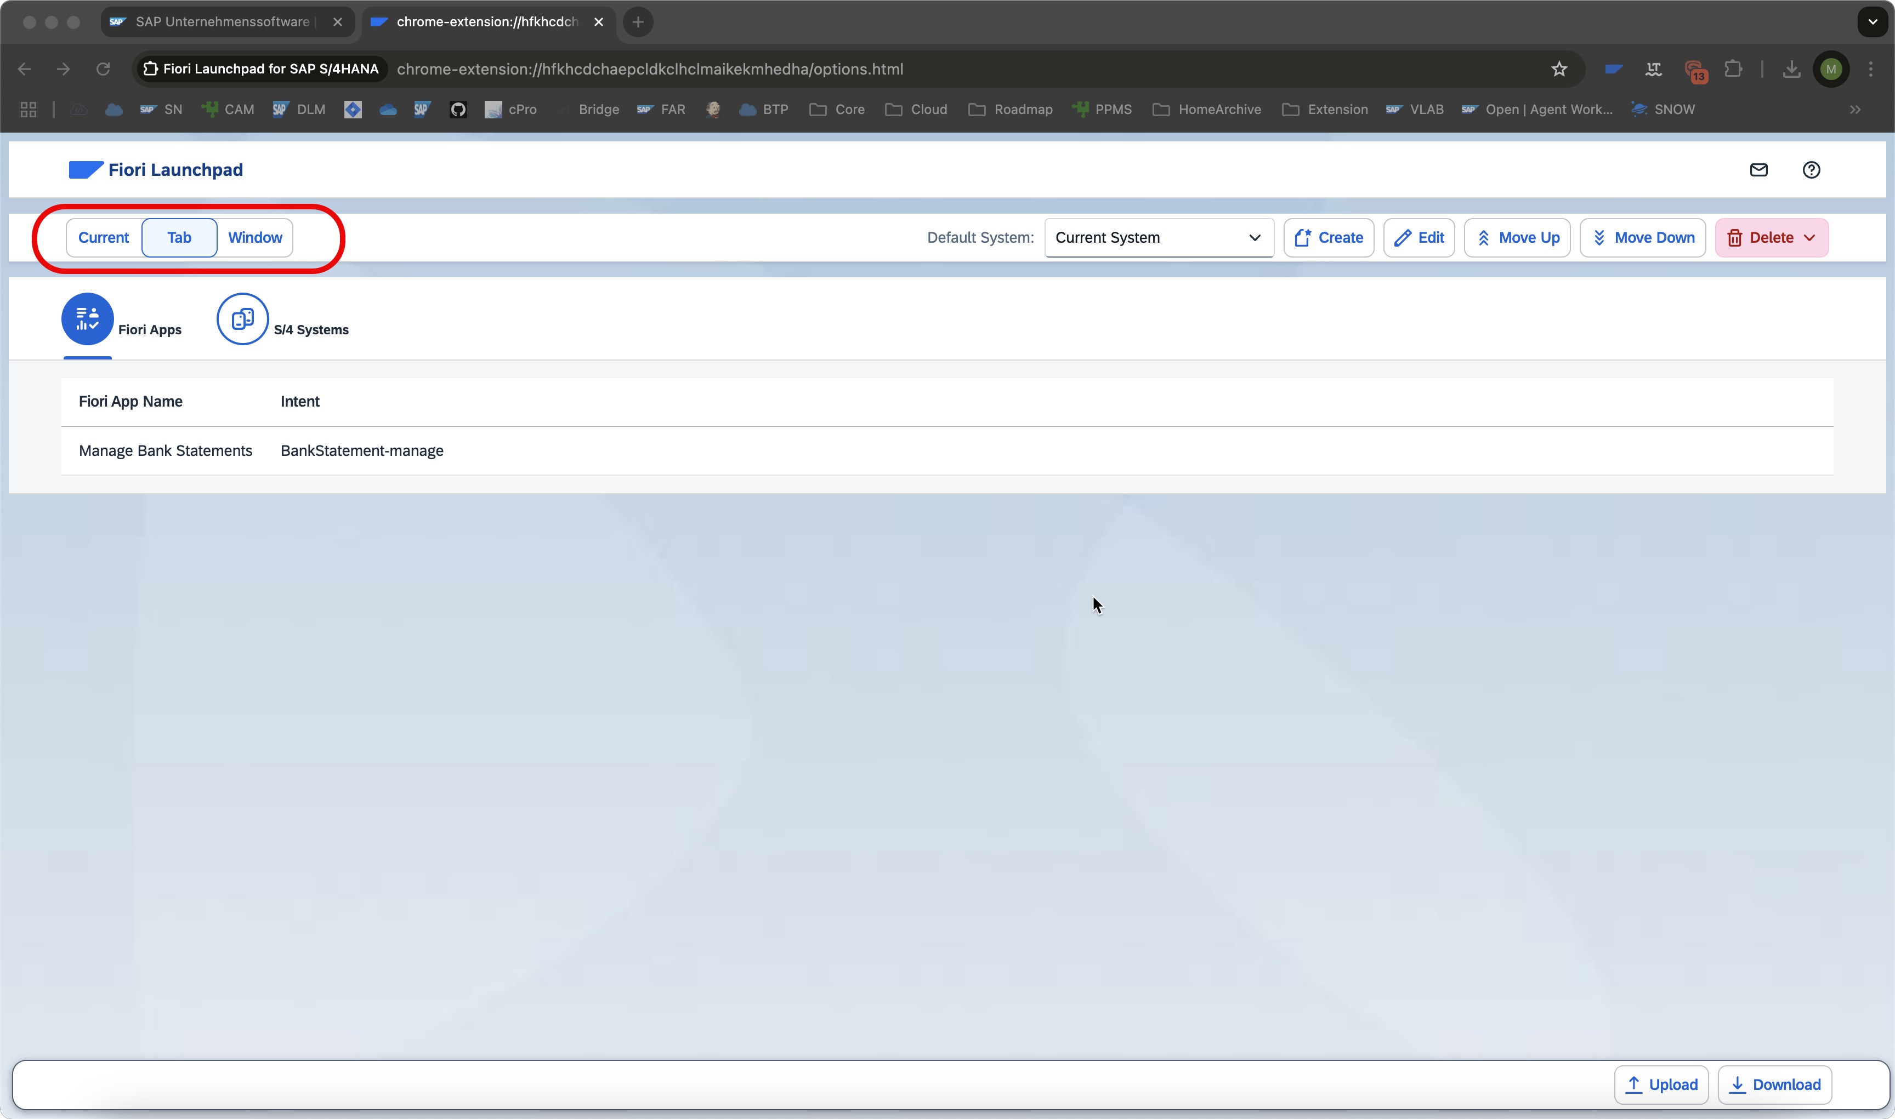
Task: Expand the HomeArchive bookmarks folder
Action: click(x=1207, y=110)
